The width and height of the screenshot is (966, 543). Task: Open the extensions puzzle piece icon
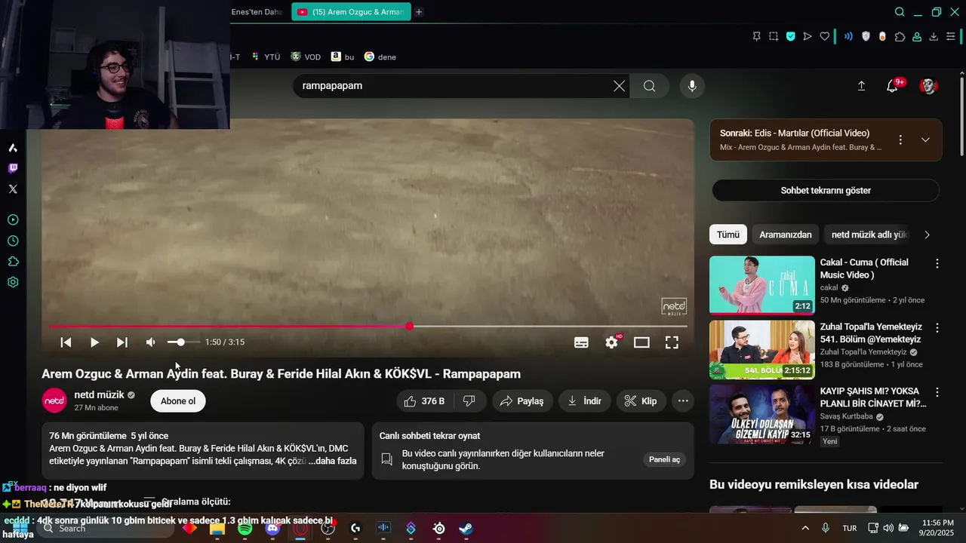900,36
